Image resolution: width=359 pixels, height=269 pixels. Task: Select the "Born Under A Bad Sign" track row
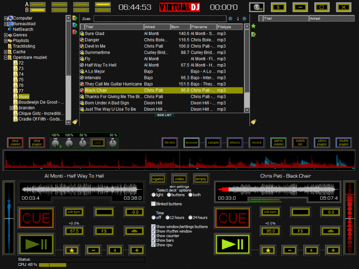pos(162,103)
